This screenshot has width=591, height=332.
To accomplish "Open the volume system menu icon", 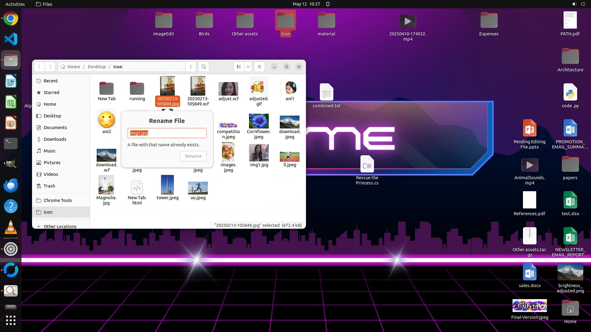I will pos(574,4).
